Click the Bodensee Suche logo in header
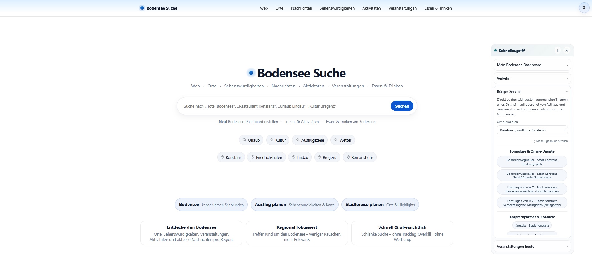Screen dimensions: 592x264 (158, 8)
